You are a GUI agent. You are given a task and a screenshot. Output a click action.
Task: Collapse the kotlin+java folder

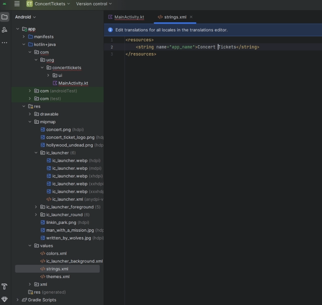tap(24, 44)
